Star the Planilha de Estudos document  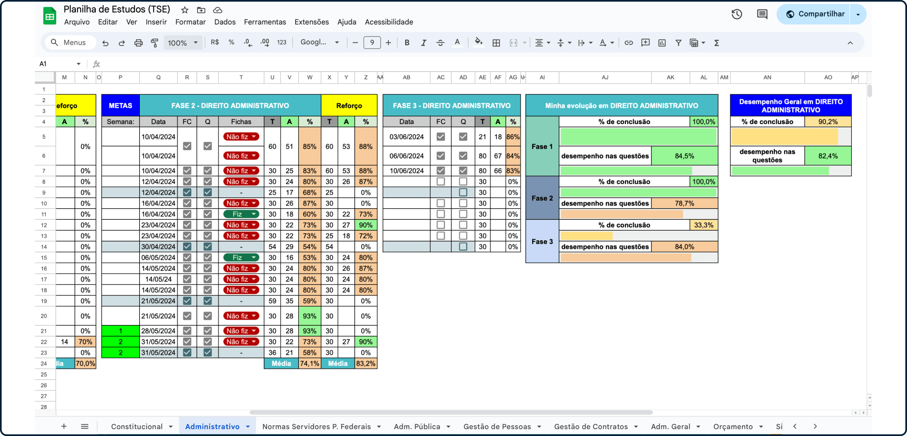point(185,10)
